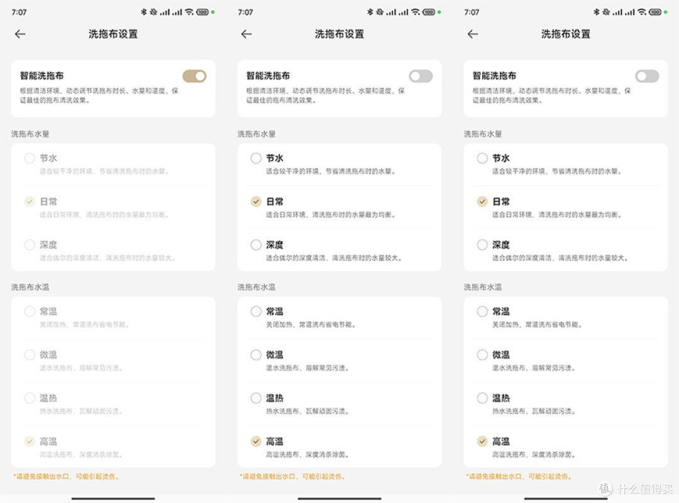Tap the battery indicator in middle panel
679x503 pixels.
[429, 12]
